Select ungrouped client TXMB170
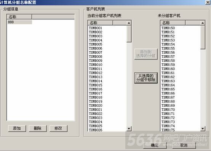This screenshot has height=151, width=211. click(168, 110)
